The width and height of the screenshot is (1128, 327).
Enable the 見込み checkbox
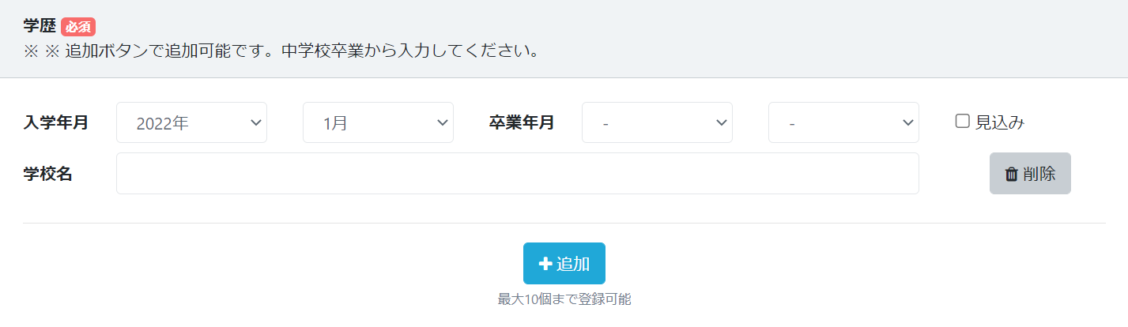(963, 122)
